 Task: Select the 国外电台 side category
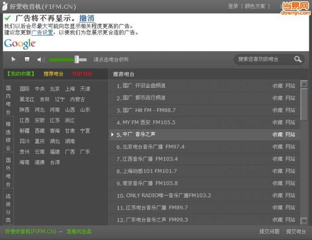tap(8, 172)
